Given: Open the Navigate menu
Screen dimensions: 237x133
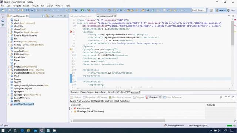Looking at the screenshot, I should [17, 6].
